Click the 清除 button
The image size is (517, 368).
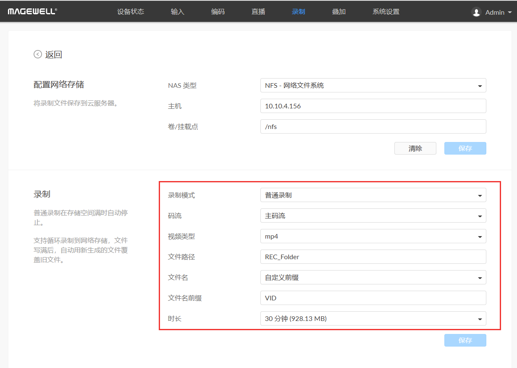pyautogui.click(x=415, y=148)
